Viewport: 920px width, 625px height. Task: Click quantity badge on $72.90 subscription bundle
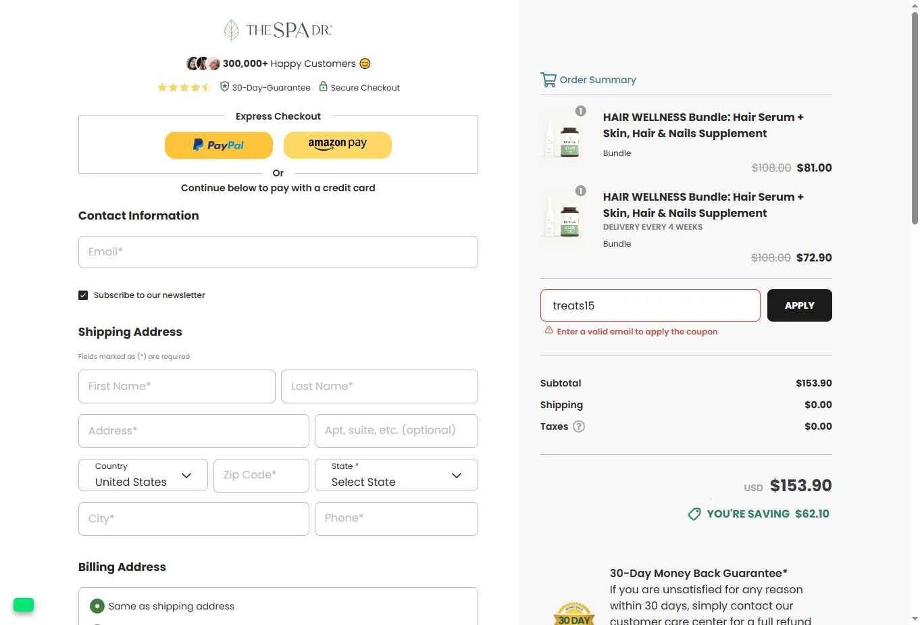[580, 191]
